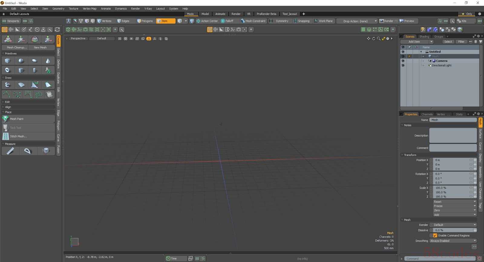This screenshot has height=262, width=484.
Task: Click the New Mesh button
Action: pyautogui.click(x=40, y=48)
